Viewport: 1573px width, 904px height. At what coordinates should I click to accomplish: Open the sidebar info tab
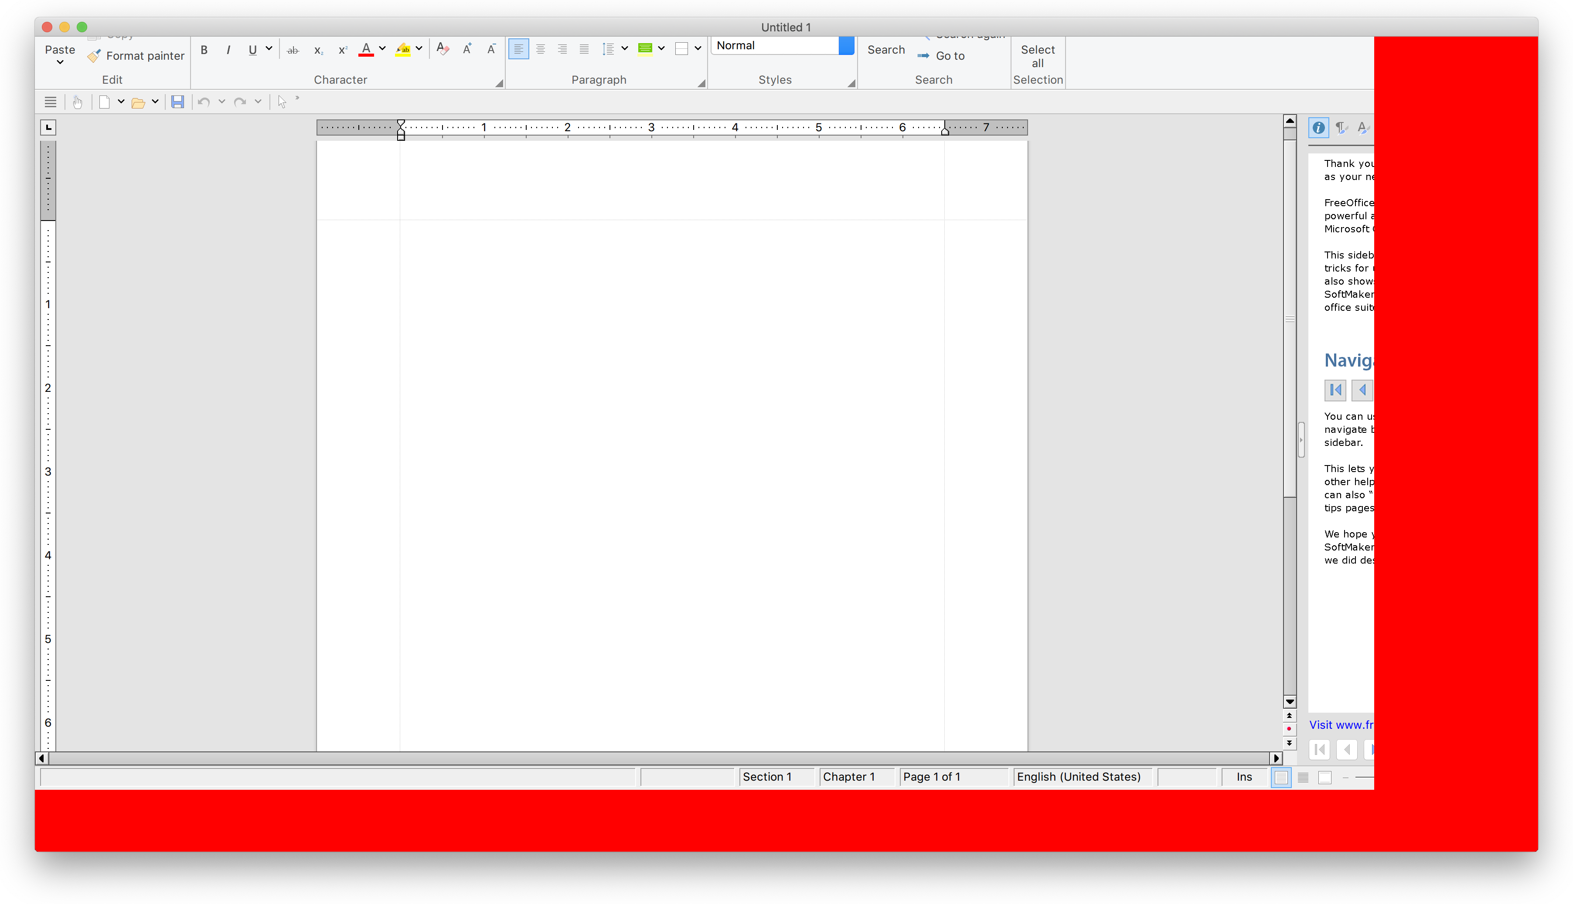1318,128
